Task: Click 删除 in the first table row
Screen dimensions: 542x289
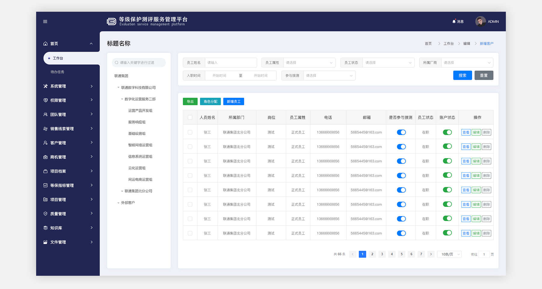Action: [x=486, y=132]
